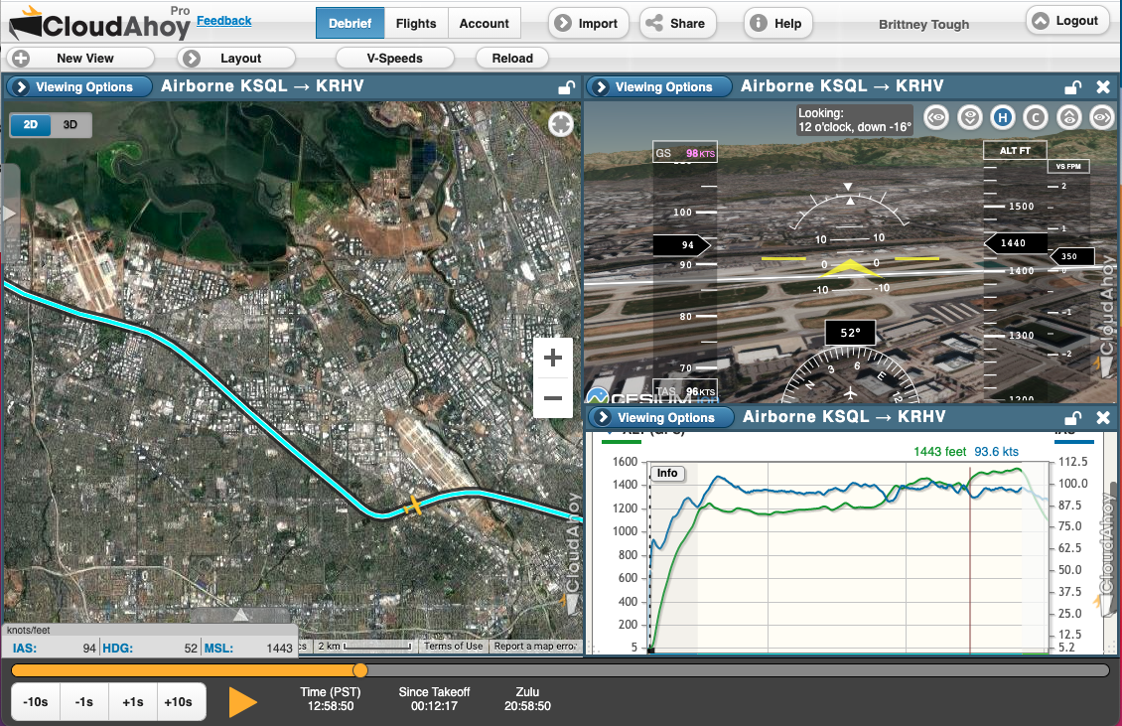Expand Viewing Options on the cockpit panel
This screenshot has height=726, width=1122.
point(659,87)
